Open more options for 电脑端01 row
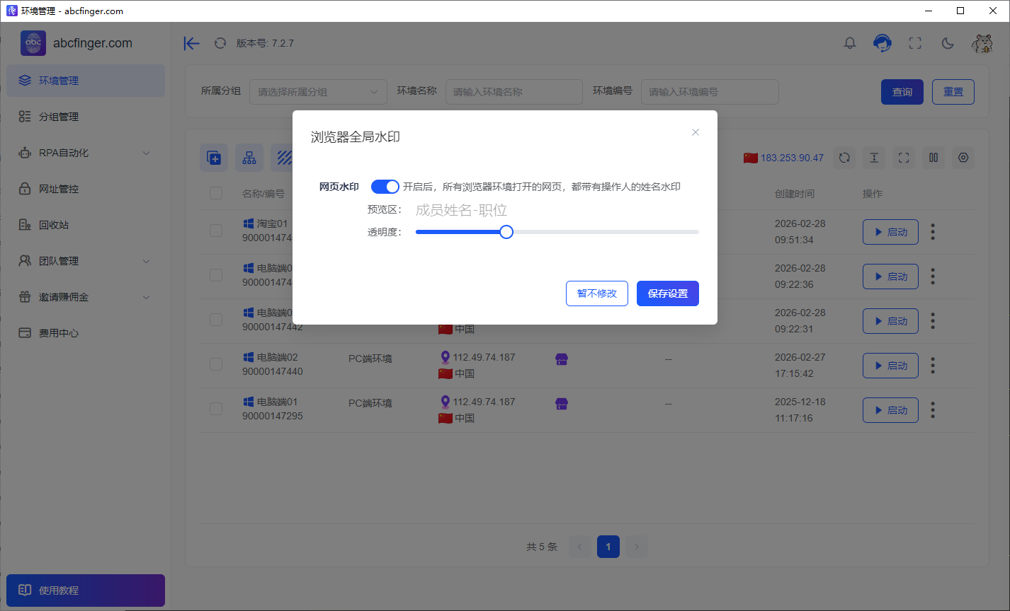 point(933,410)
